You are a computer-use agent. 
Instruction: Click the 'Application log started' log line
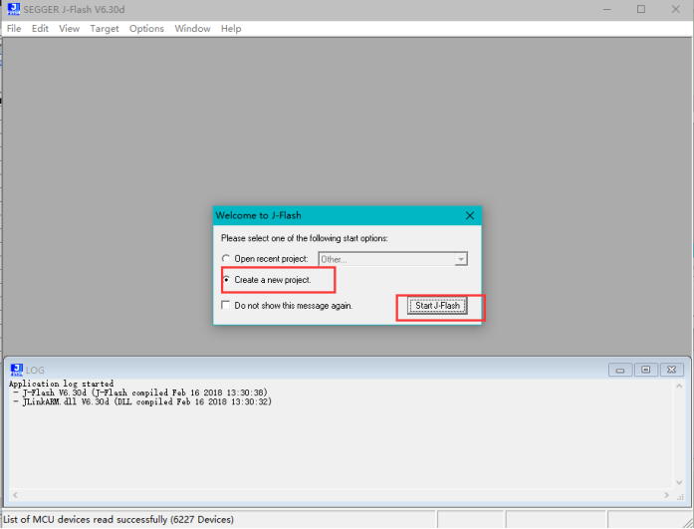[61, 384]
